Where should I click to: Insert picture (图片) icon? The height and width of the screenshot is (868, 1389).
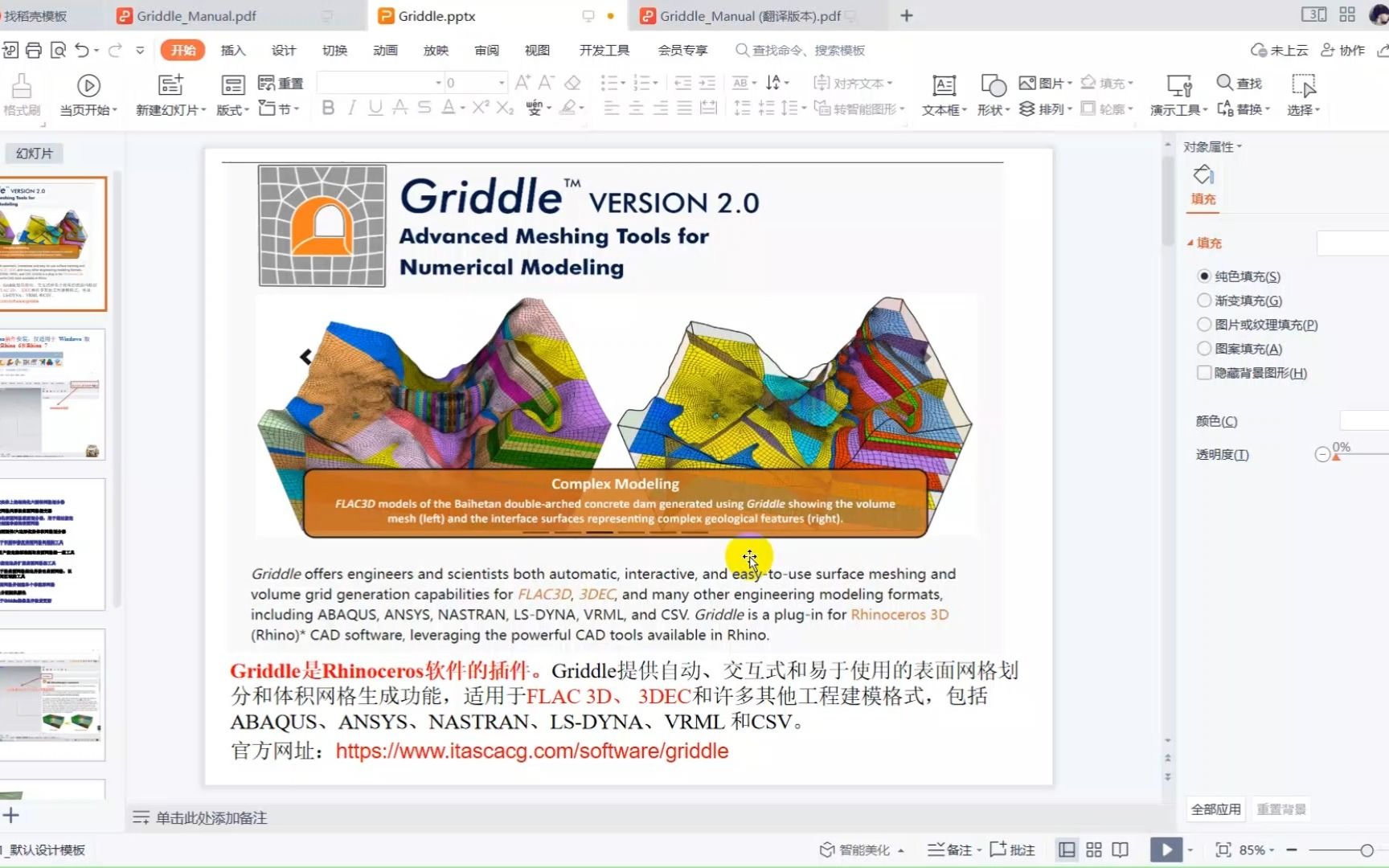click(x=1045, y=83)
